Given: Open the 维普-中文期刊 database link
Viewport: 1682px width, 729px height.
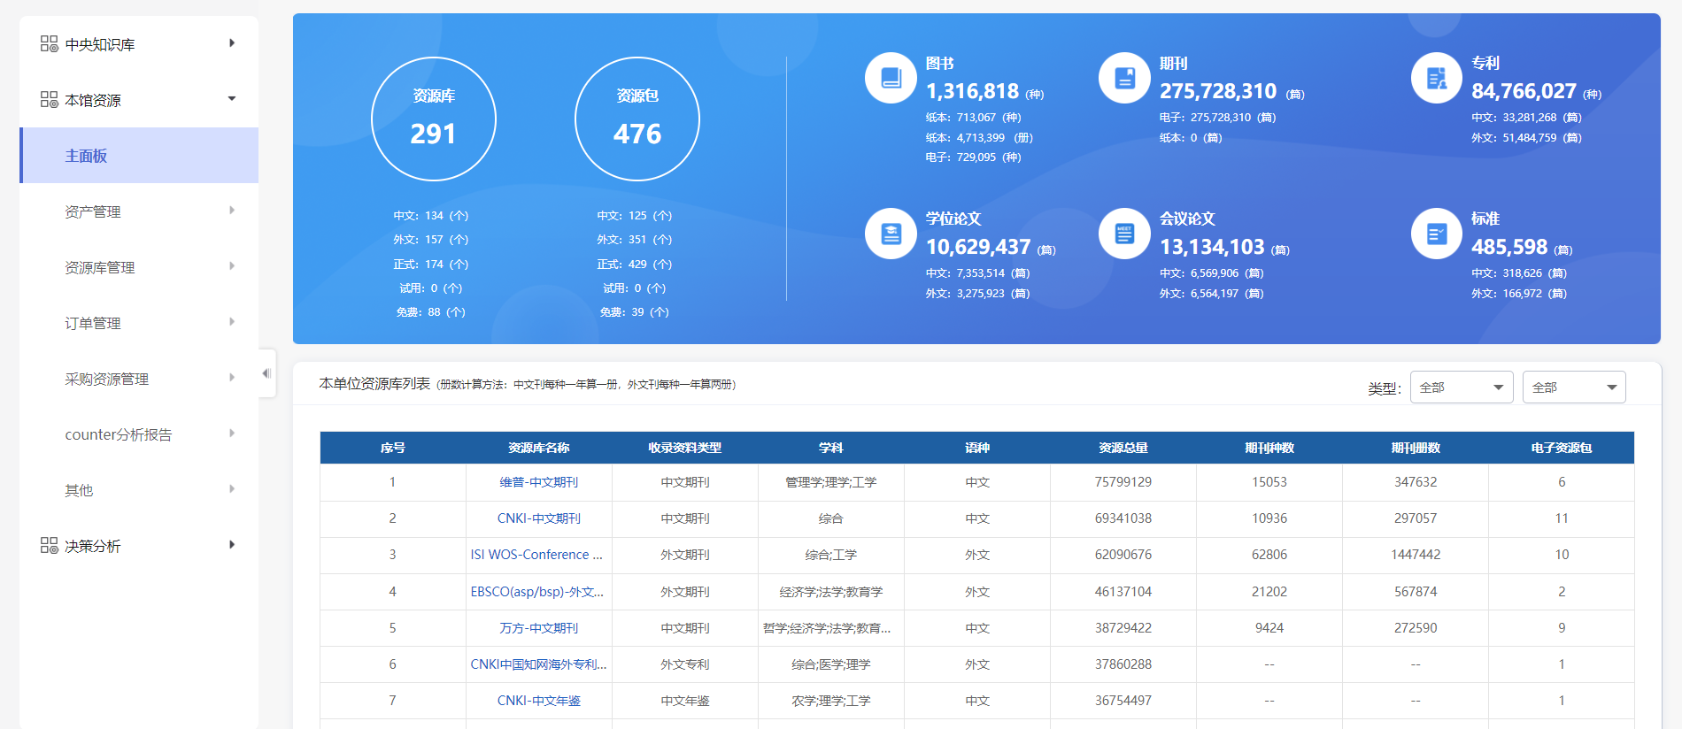Looking at the screenshot, I should [538, 482].
